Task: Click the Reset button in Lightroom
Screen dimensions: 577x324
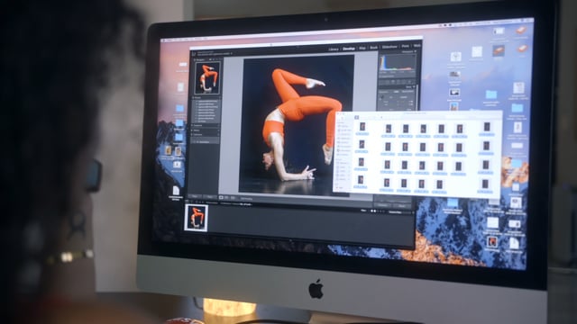Action: (x=403, y=206)
